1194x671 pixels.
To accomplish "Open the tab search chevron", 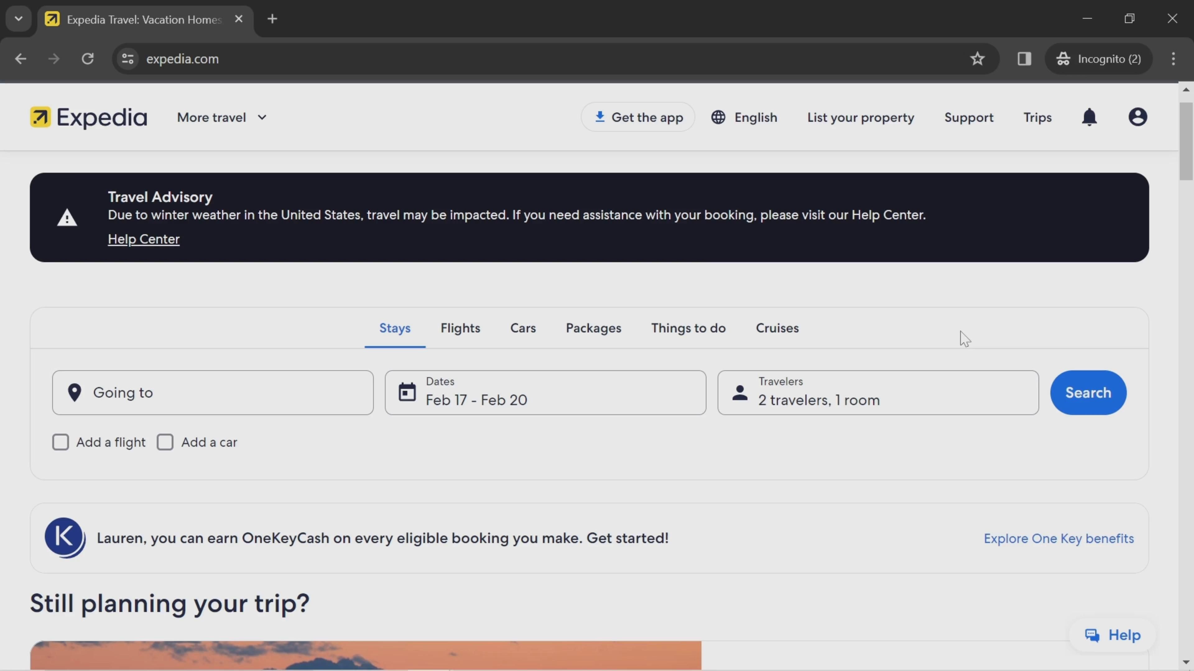I will point(19,19).
